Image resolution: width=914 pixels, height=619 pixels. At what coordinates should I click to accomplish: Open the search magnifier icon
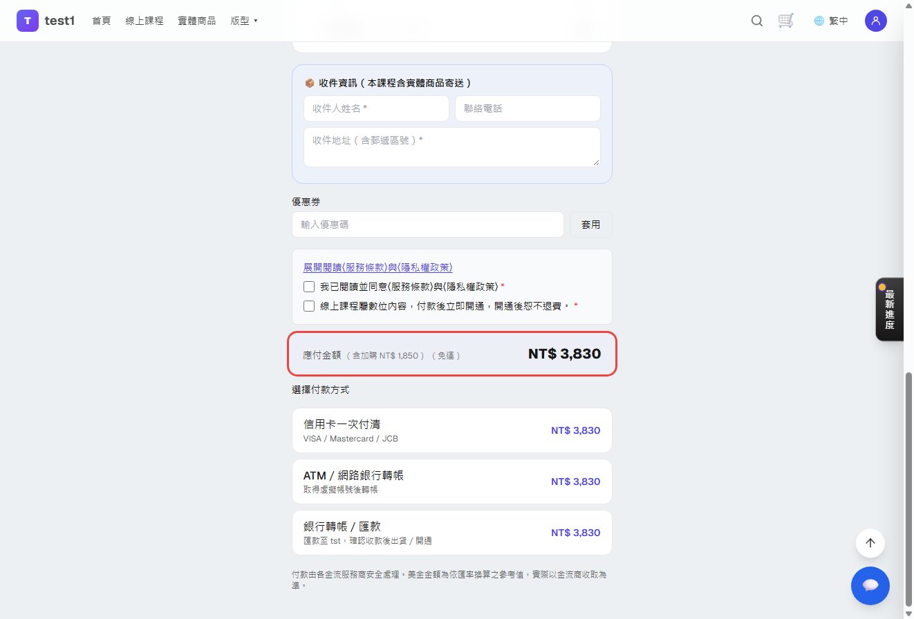[x=757, y=21]
